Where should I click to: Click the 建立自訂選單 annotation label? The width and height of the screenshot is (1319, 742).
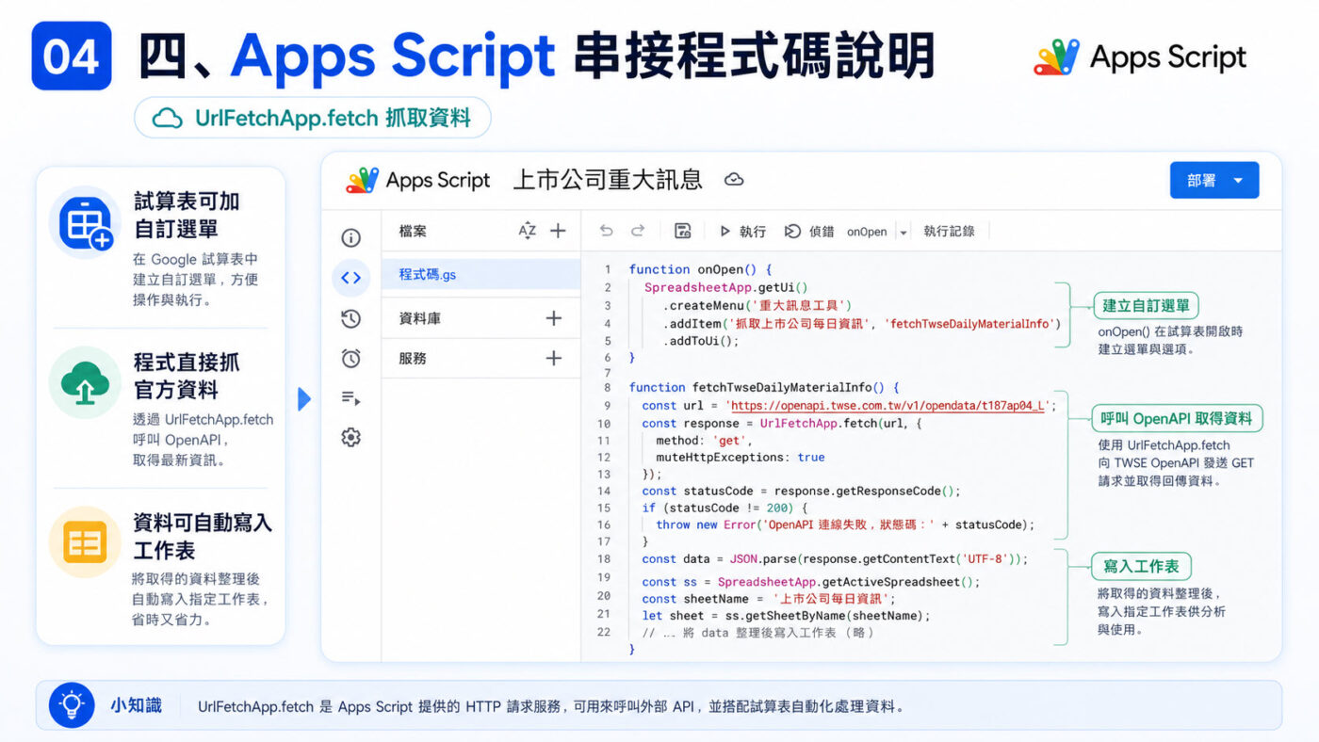click(x=1146, y=305)
